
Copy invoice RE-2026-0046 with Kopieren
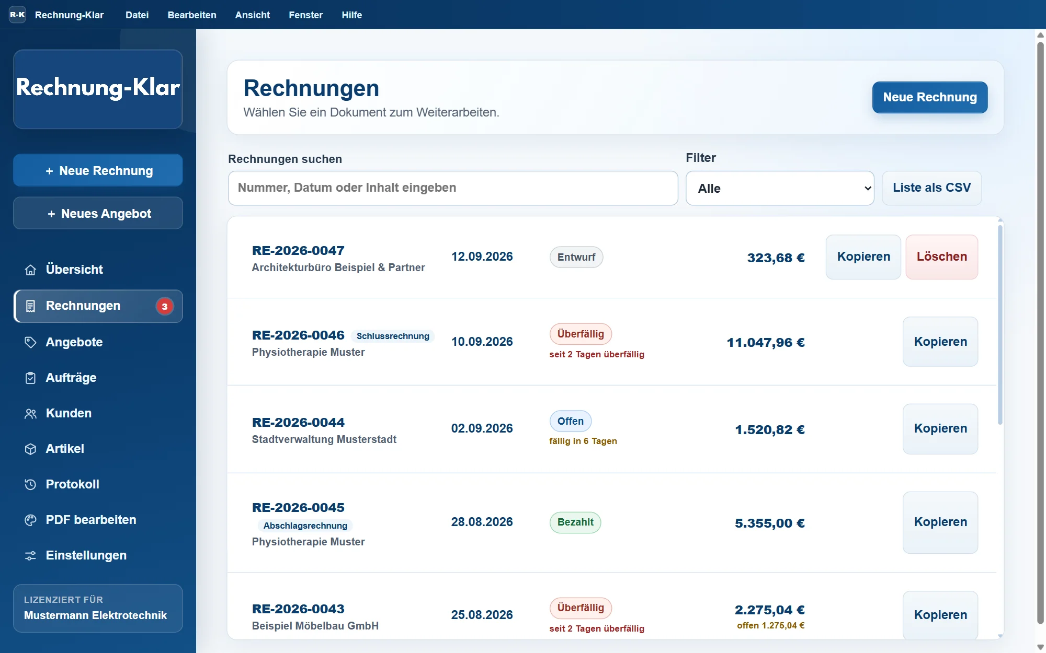tap(940, 342)
